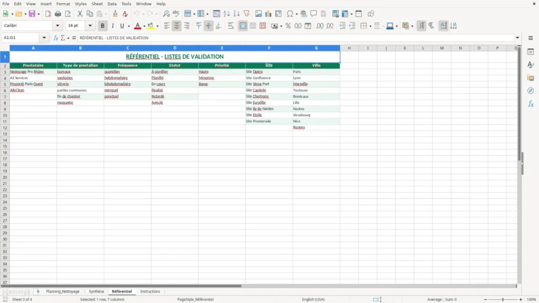Adjust the zoom slider
The height and width of the screenshot is (303, 539).
[x=503, y=299]
